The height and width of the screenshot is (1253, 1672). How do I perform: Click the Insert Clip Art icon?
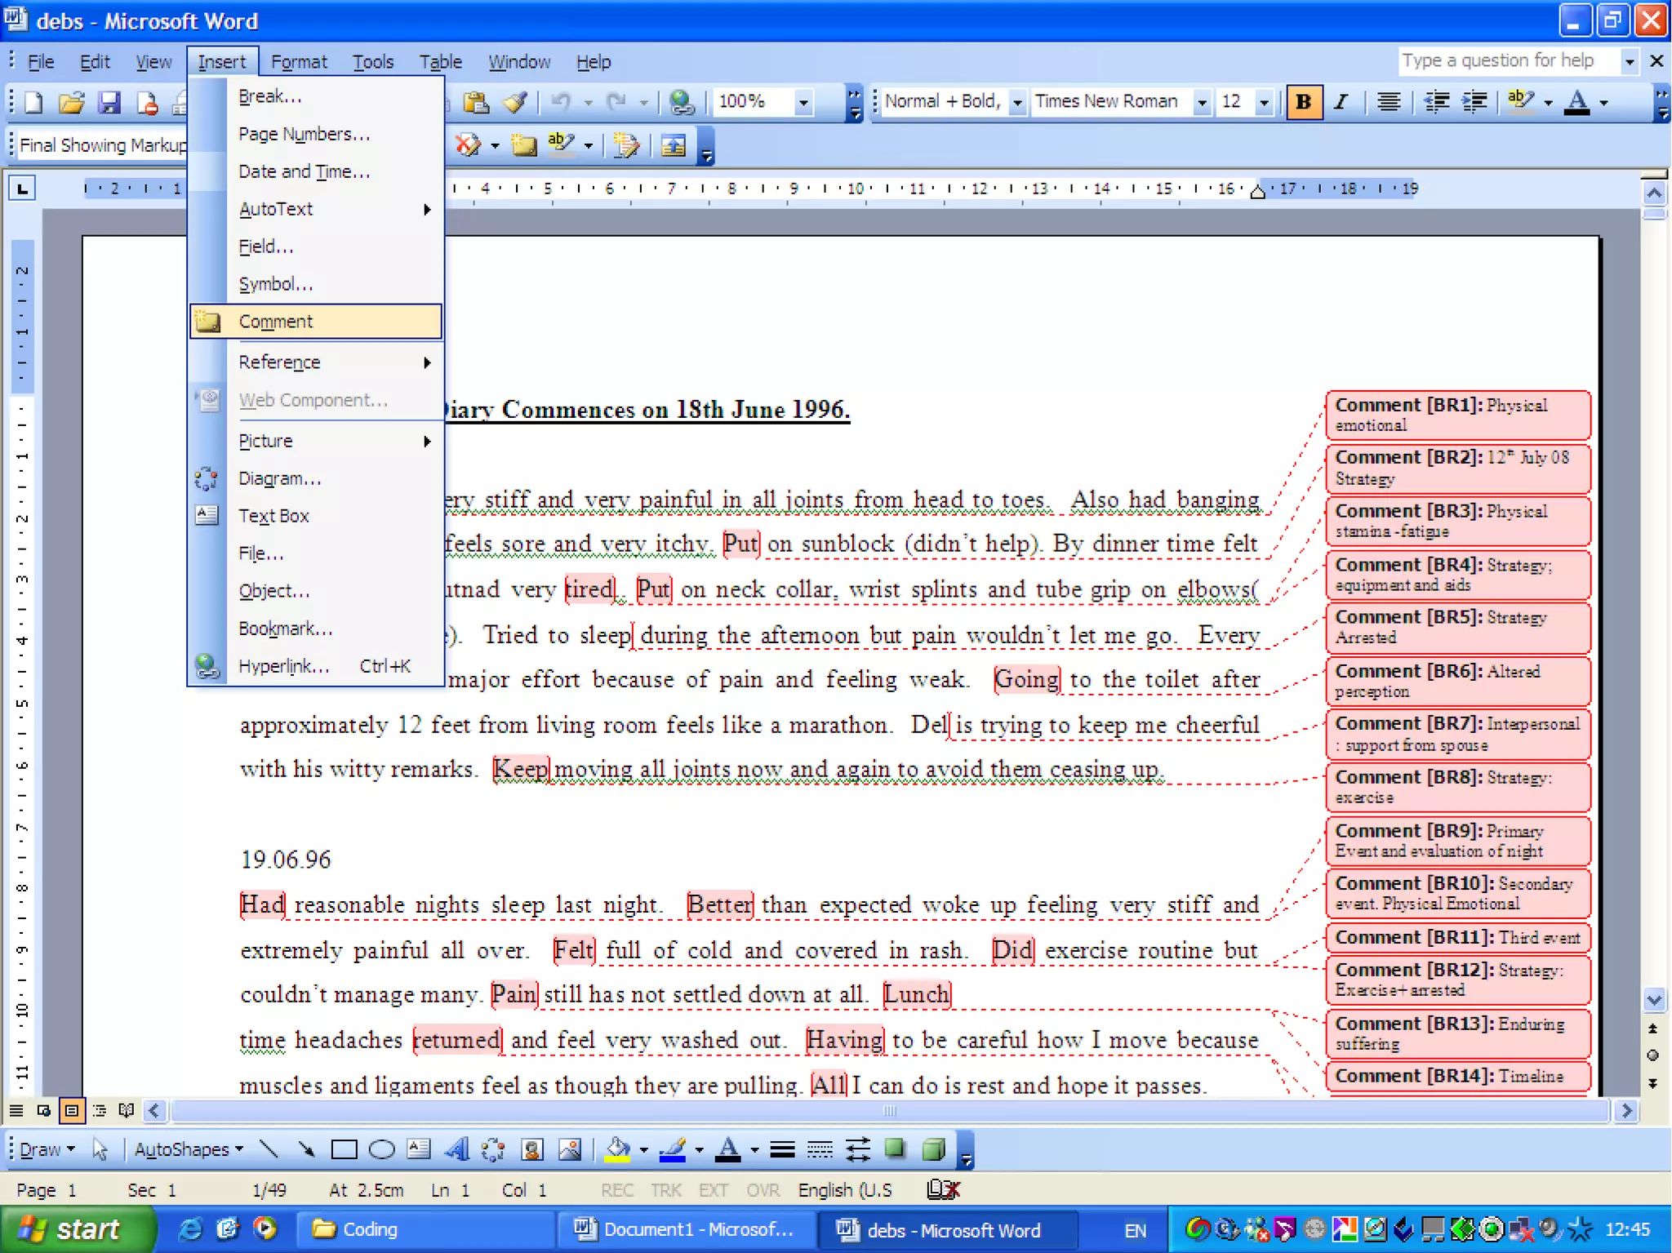532,1150
